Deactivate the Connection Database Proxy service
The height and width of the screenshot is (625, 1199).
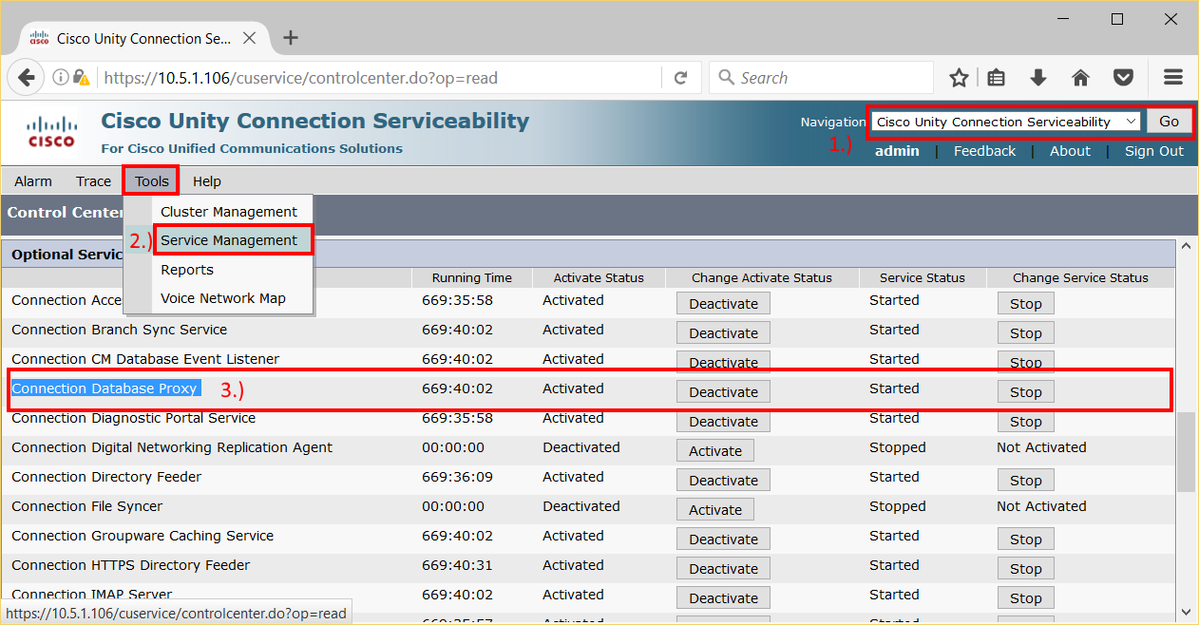[723, 390]
